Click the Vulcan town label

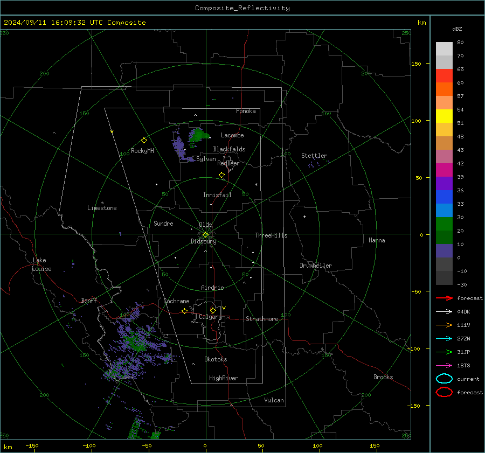click(274, 400)
